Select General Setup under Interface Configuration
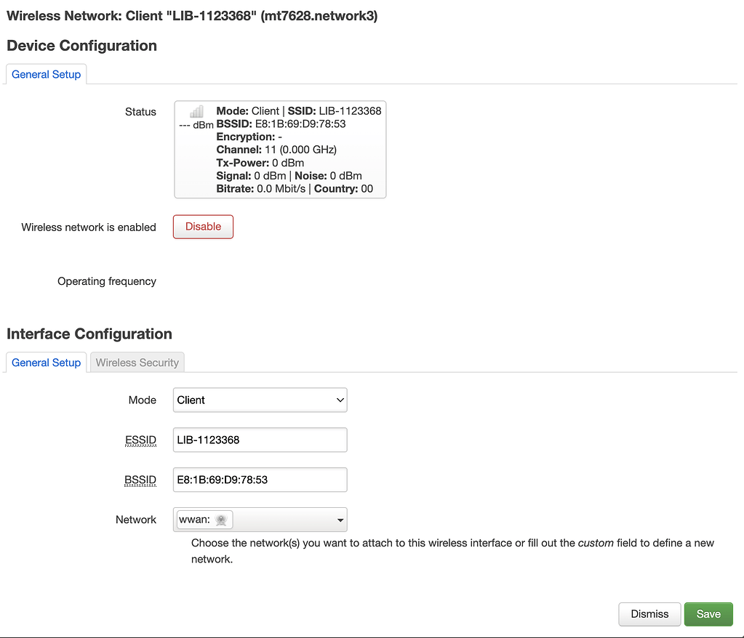 point(46,362)
